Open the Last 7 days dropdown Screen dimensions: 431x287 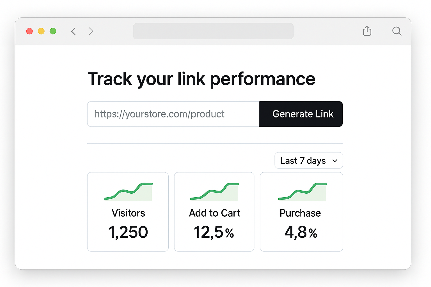pyautogui.click(x=309, y=161)
